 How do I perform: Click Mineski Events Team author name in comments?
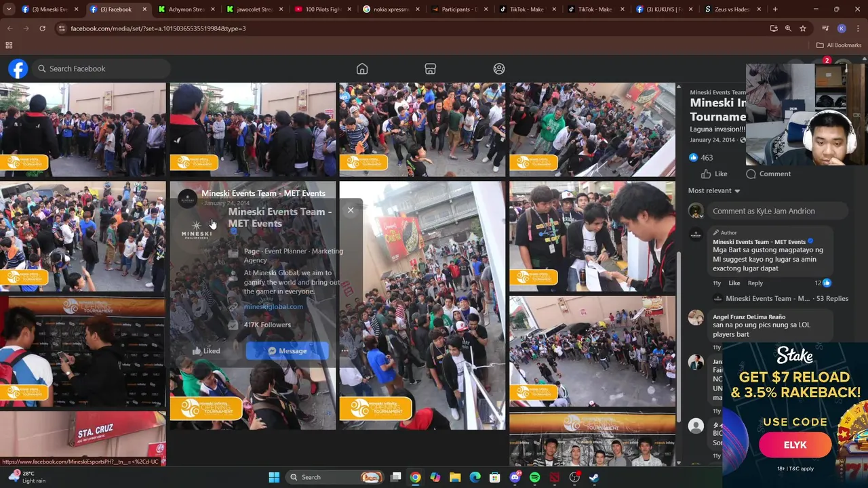click(759, 242)
